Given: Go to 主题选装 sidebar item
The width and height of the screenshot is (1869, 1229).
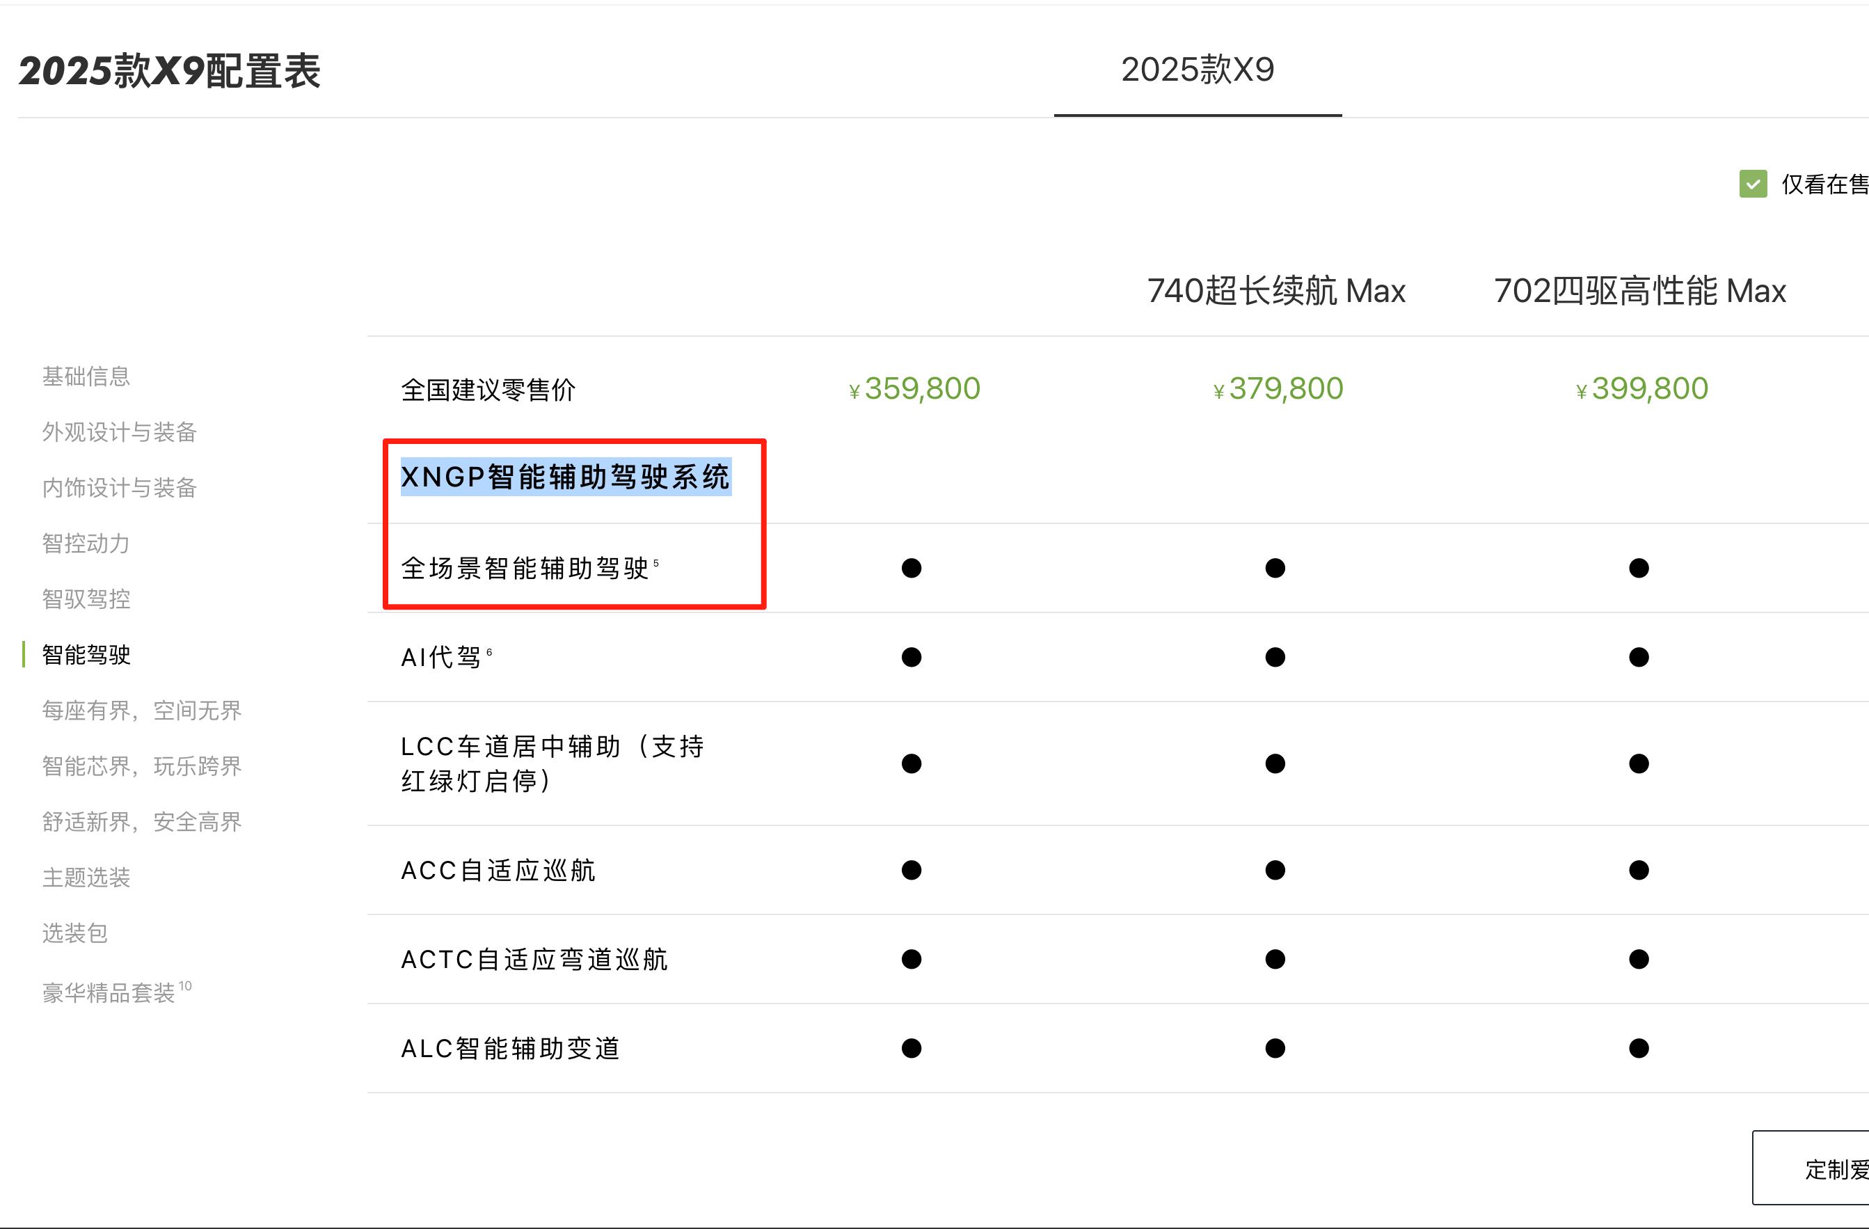Looking at the screenshot, I should pos(86,877).
